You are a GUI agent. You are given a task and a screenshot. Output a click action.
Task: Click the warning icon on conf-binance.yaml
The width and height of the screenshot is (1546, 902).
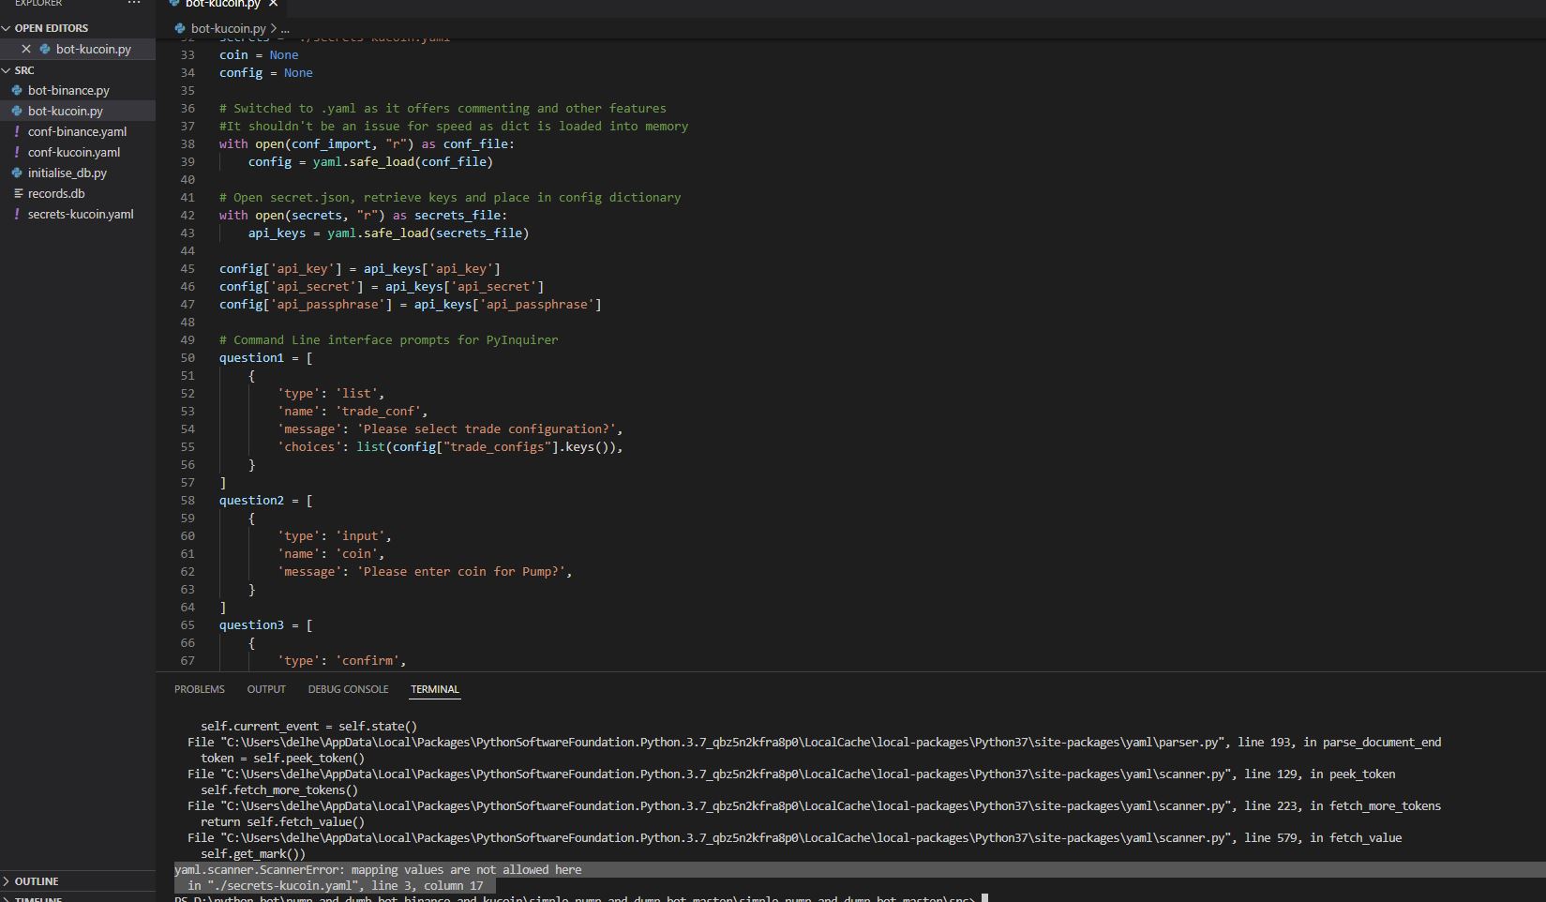(x=17, y=131)
